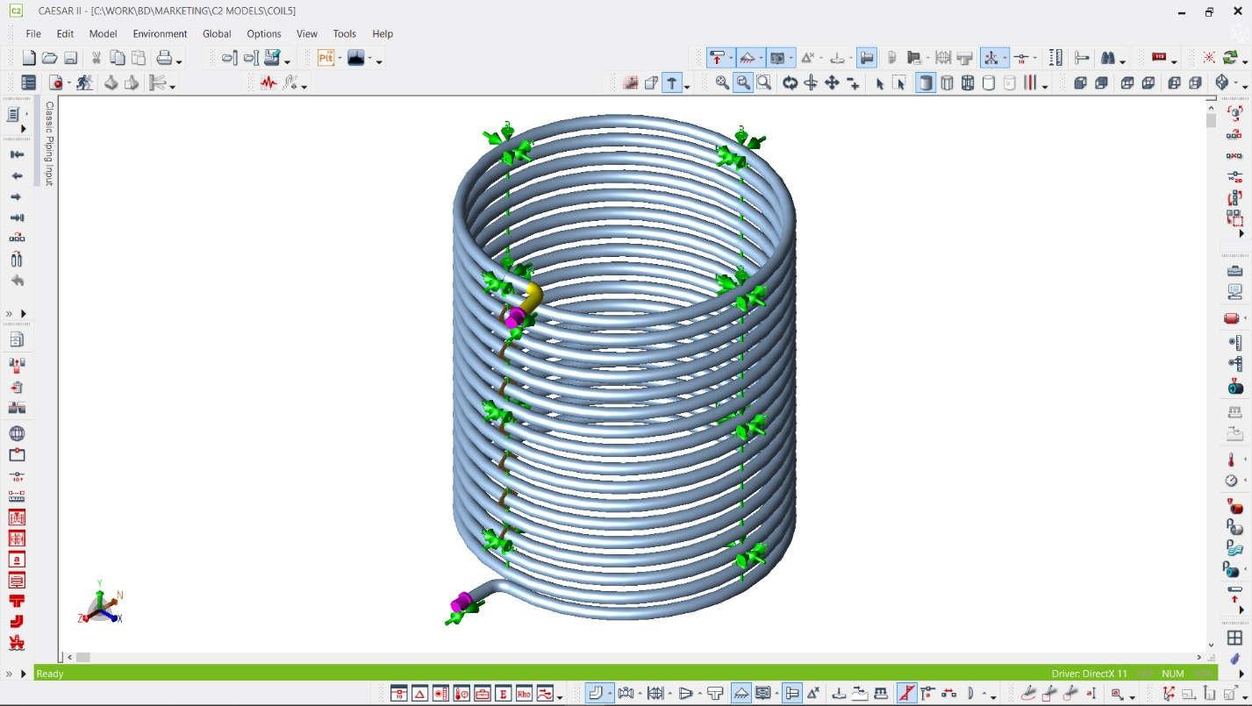Toggle the red slashed Z button in bottom toolbar
The width and height of the screenshot is (1252, 706).
pos(907,694)
